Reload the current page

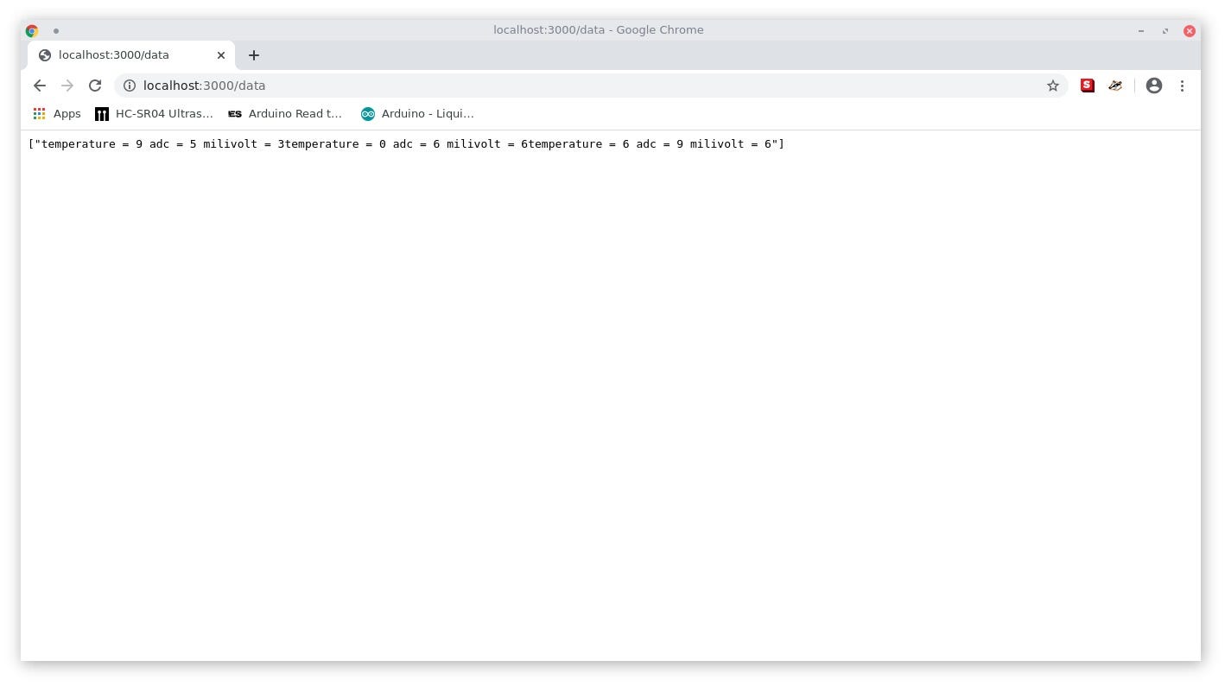tap(95, 86)
